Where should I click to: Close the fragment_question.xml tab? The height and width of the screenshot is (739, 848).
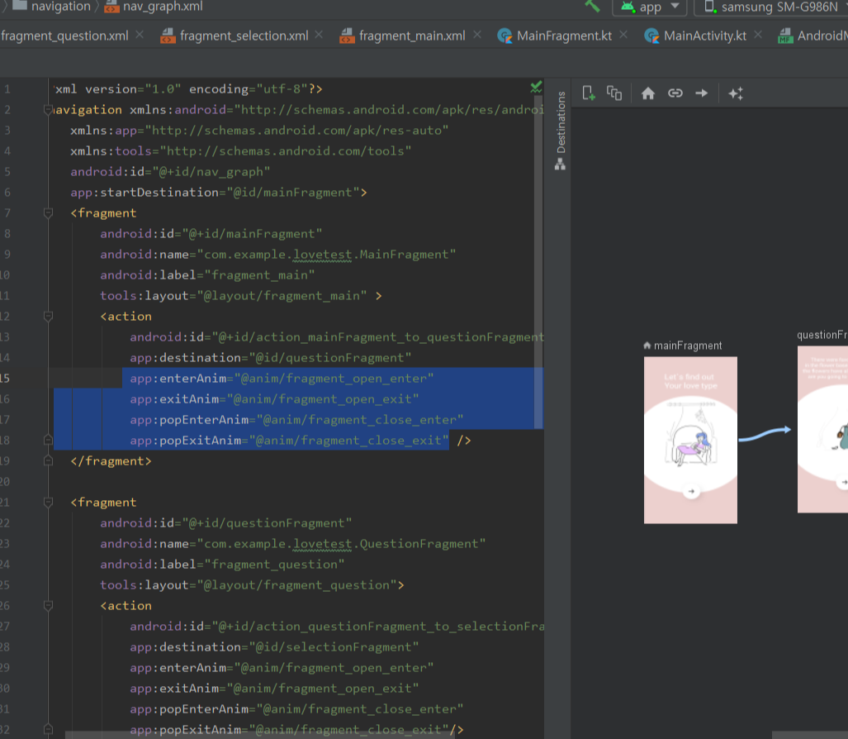click(140, 35)
